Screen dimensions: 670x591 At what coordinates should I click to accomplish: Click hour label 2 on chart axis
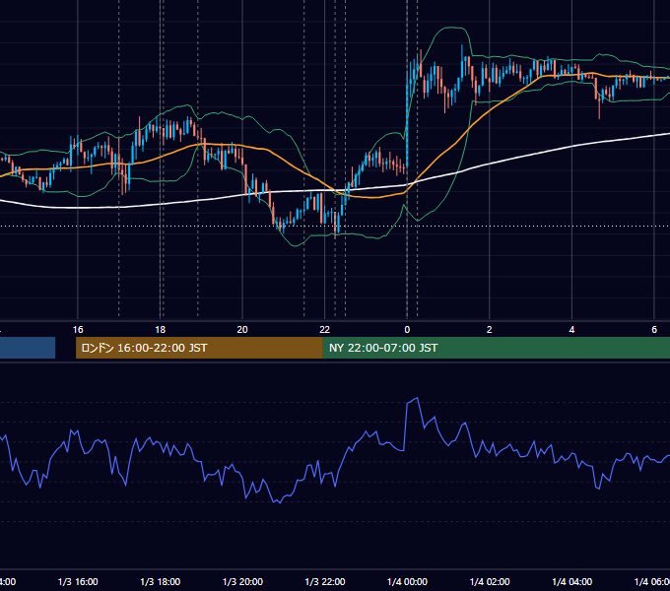coord(490,330)
